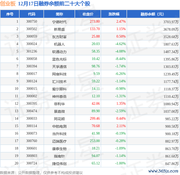Select stock name 软通动力
180x175 pixels.
pos(59,52)
